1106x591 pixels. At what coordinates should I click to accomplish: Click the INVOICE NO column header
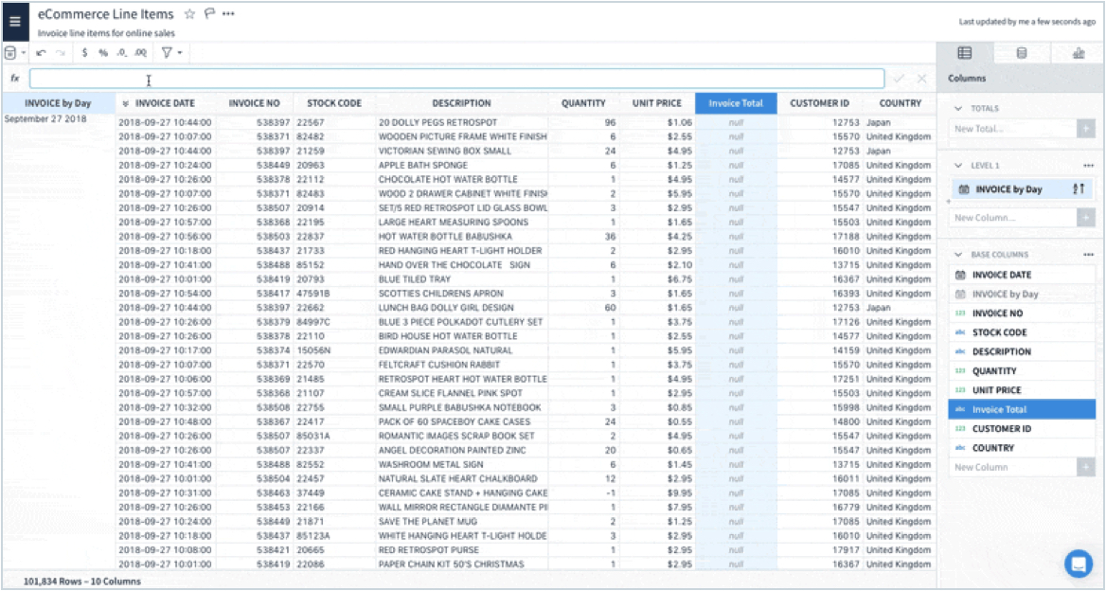255,103
